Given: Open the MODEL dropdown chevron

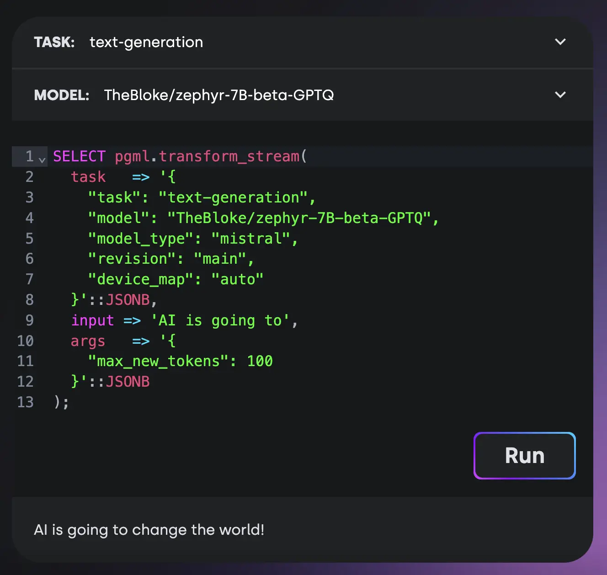Looking at the screenshot, I should [560, 95].
